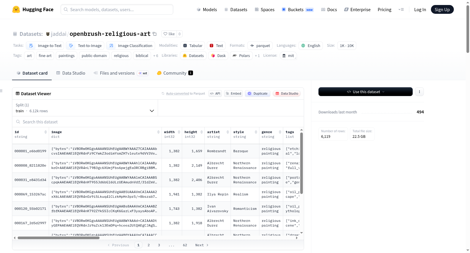This screenshot has width=470, height=253.
Task: Click the Duplicate button
Action: (258, 93)
